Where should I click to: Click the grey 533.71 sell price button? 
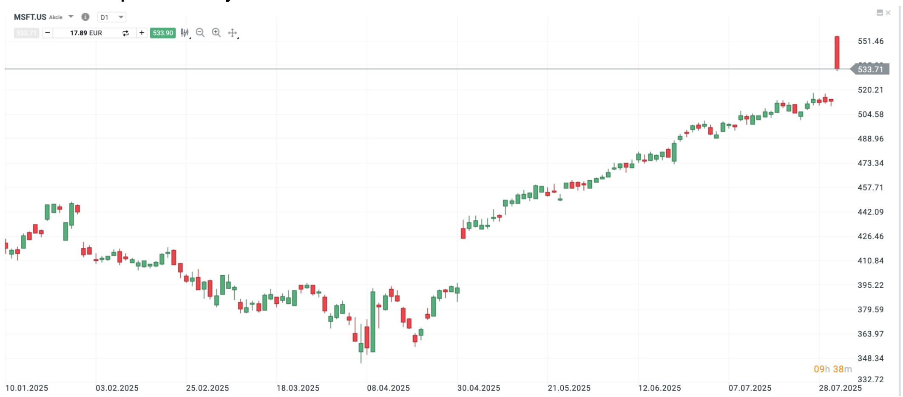(26, 33)
